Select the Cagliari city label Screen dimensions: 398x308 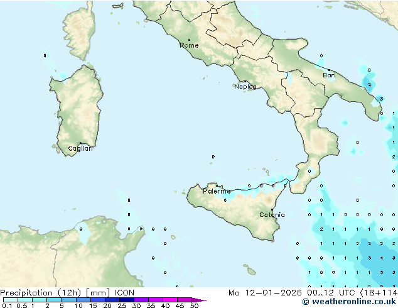[x=80, y=148]
